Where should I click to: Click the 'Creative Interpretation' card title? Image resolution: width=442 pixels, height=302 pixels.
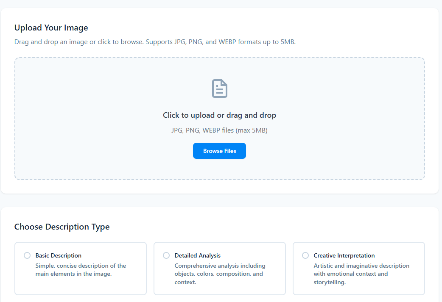344,255
